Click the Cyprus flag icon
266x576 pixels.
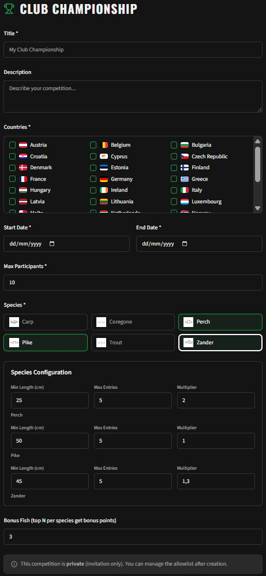[x=104, y=157]
